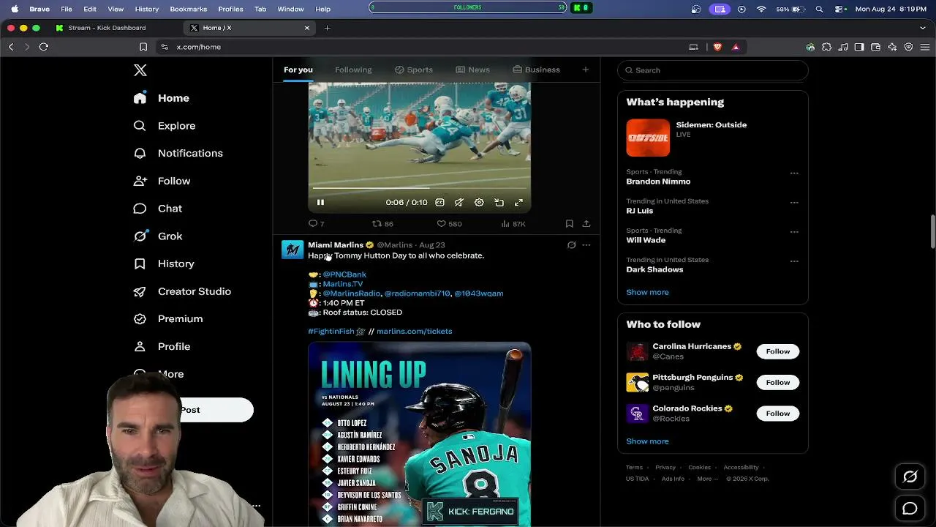Open Creator Studio in the sidebar
This screenshot has width=936, height=527.
(182, 291)
